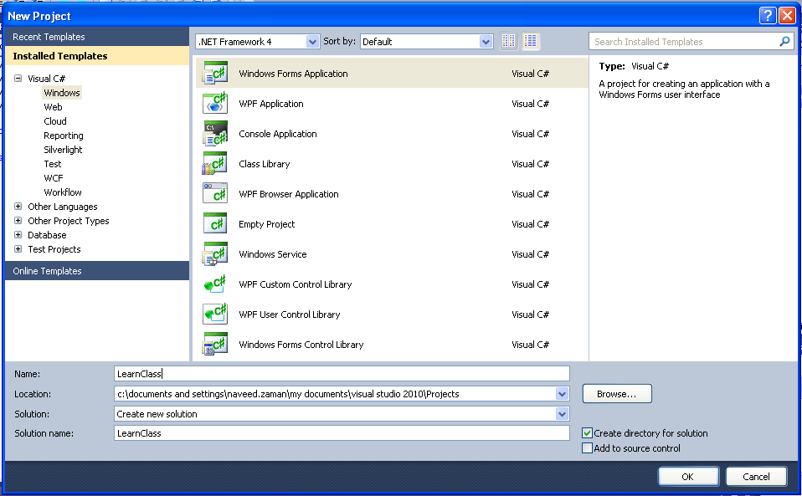This screenshot has width=802, height=496.
Task: Click the help question mark button
Action: coord(767,16)
